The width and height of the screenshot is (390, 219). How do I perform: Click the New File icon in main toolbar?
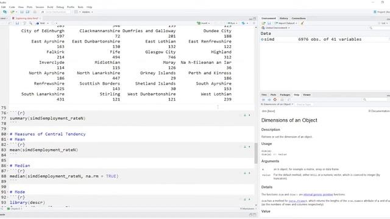click(5, 12)
